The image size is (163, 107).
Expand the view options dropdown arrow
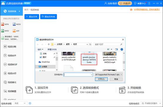click(112, 49)
